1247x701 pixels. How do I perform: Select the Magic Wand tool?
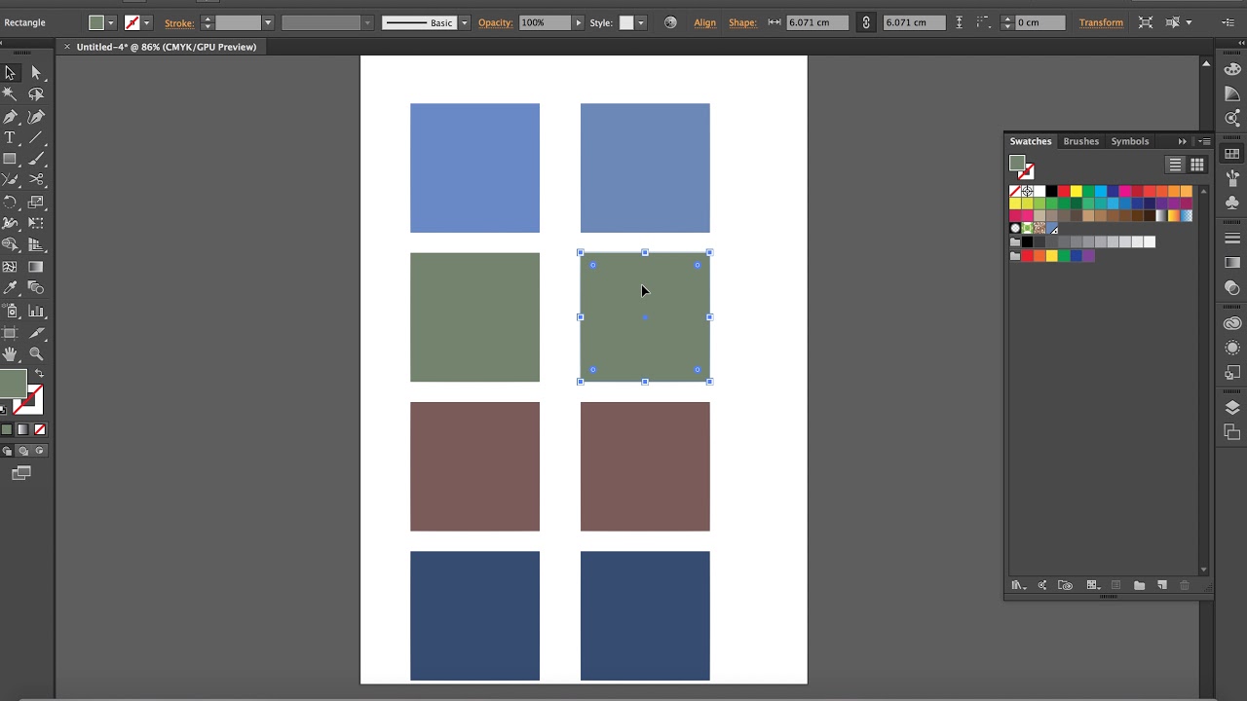click(11, 94)
